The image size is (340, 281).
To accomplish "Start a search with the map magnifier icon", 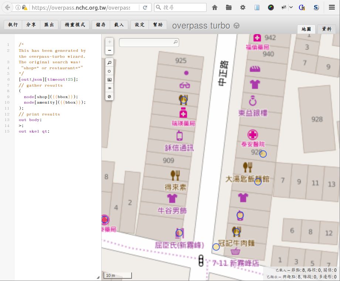I will tap(176, 42).
